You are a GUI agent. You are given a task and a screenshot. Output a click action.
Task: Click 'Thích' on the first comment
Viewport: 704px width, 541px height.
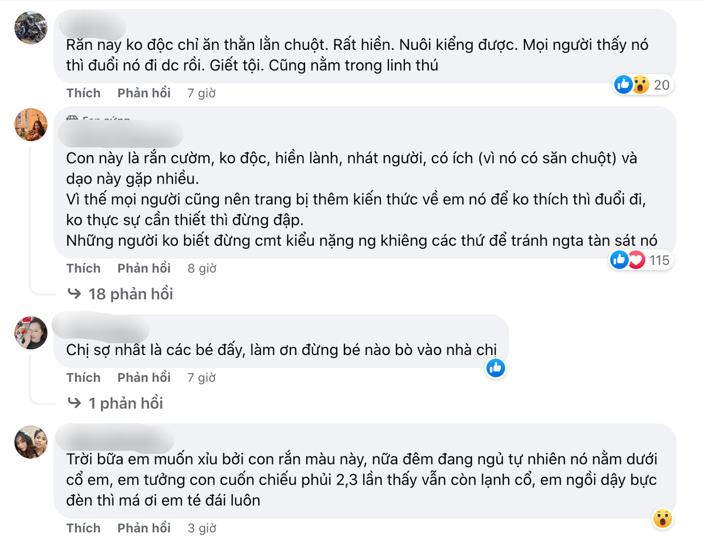tap(83, 93)
